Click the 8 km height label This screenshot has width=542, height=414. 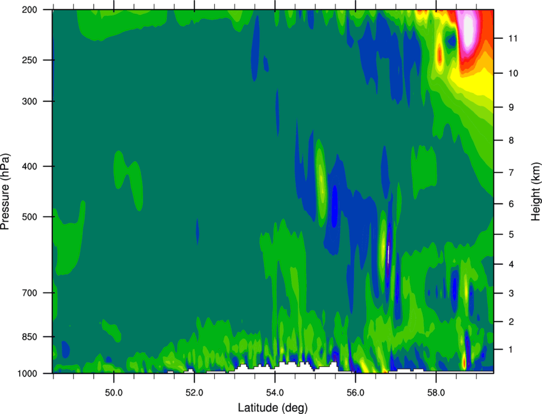(511, 141)
